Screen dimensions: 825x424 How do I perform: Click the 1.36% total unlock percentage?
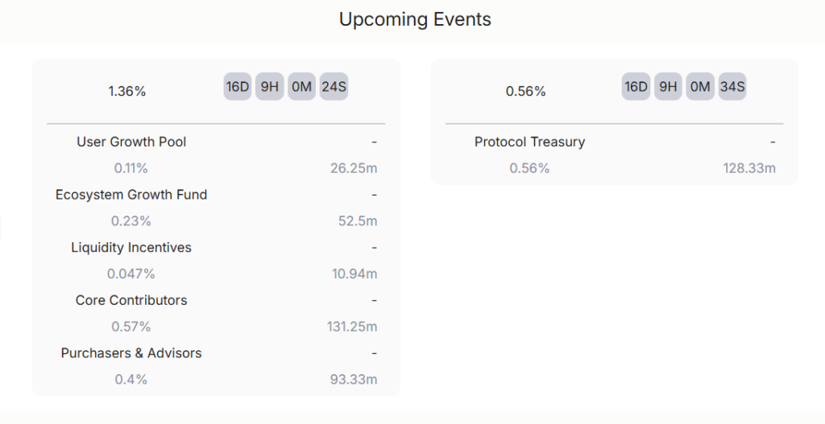pyautogui.click(x=127, y=92)
